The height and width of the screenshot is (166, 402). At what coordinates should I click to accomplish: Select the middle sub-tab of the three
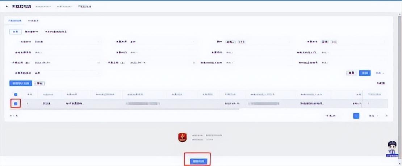tap(32, 32)
